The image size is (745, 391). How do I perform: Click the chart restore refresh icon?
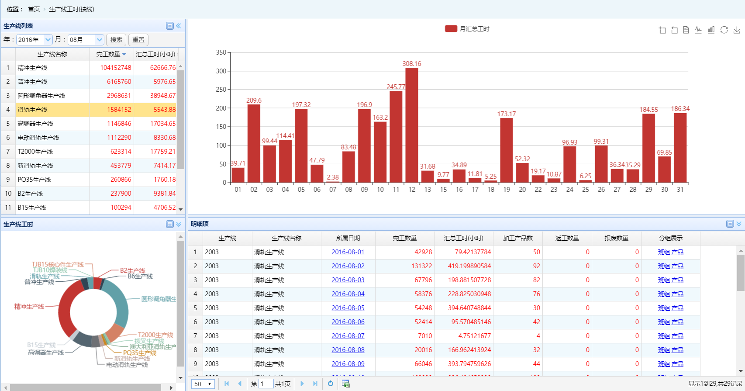[724, 30]
